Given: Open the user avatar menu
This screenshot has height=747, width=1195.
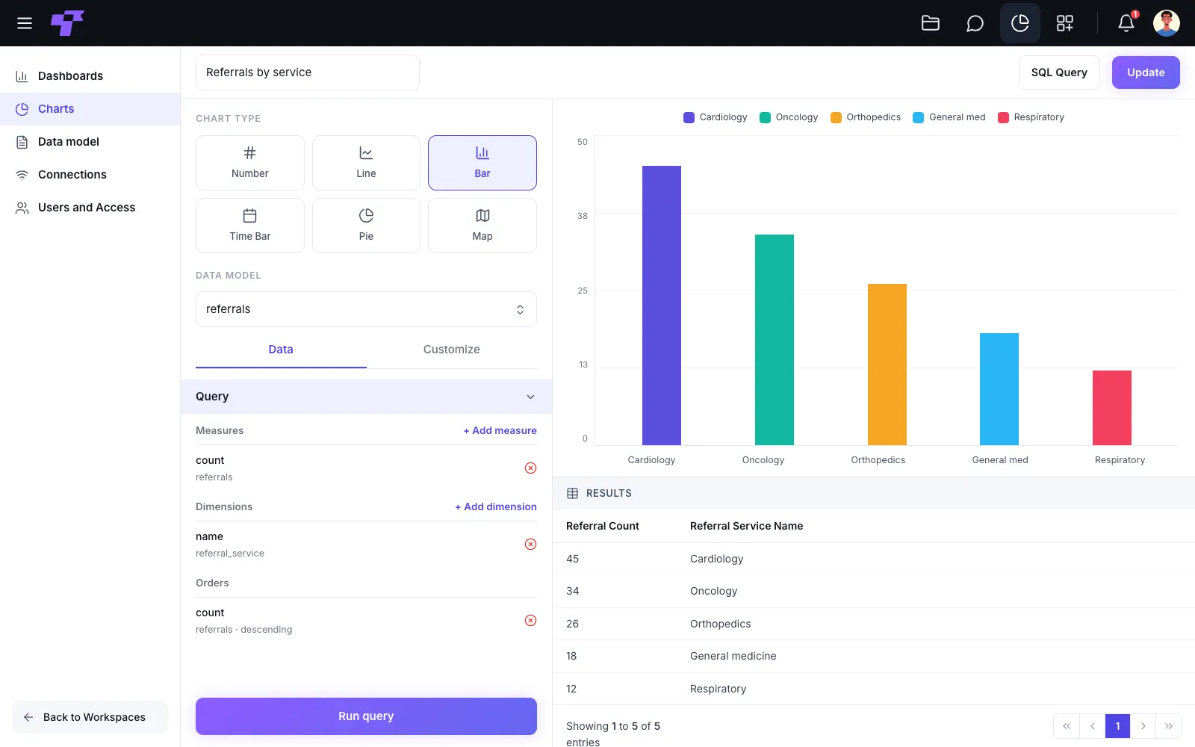Looking at the screenshot, I should click(1167, 23).
